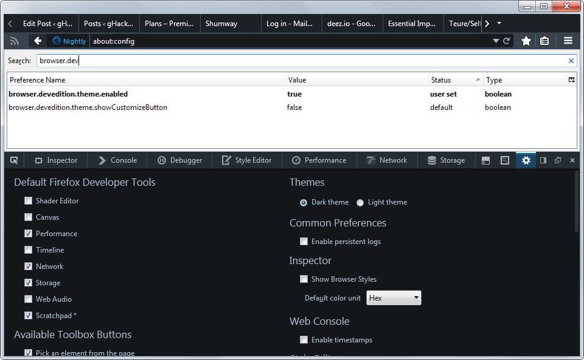This screenshot has width=584, height=360.
Task: Click the RSS feed icon
Action: pyautogui.click(x=14, y=41)
